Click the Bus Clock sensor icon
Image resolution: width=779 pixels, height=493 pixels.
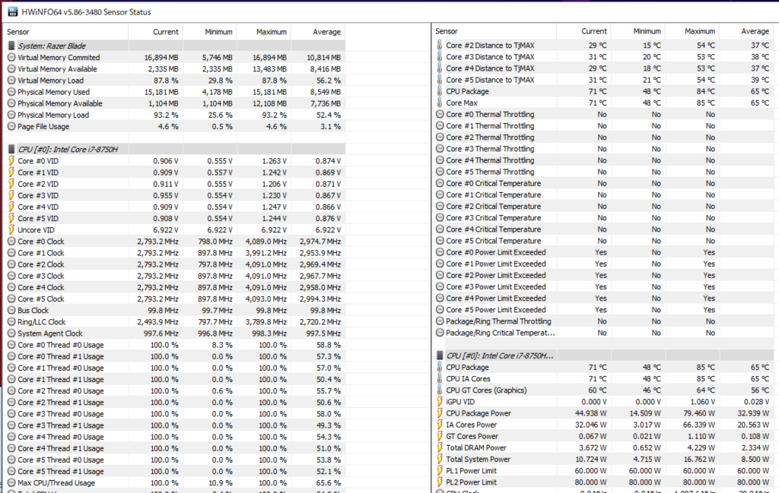point(11,310)
